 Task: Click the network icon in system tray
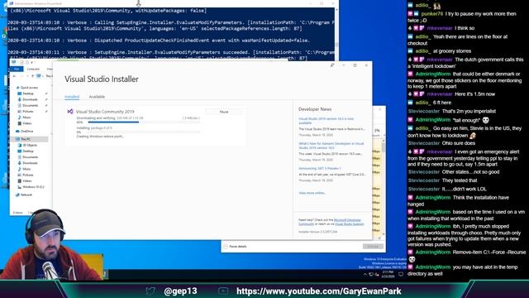click(x=371, y=274)
